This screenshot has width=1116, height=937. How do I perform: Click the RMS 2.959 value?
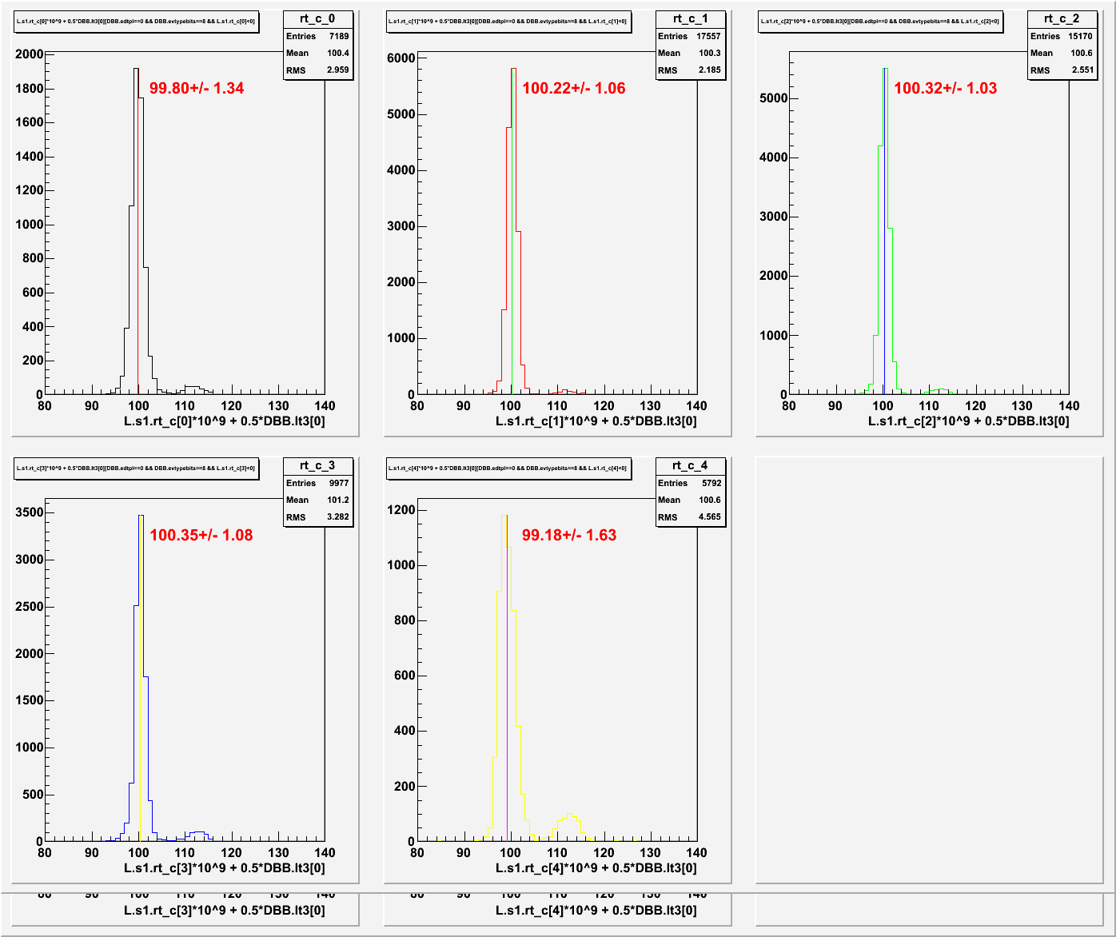[x=338, y=70]
